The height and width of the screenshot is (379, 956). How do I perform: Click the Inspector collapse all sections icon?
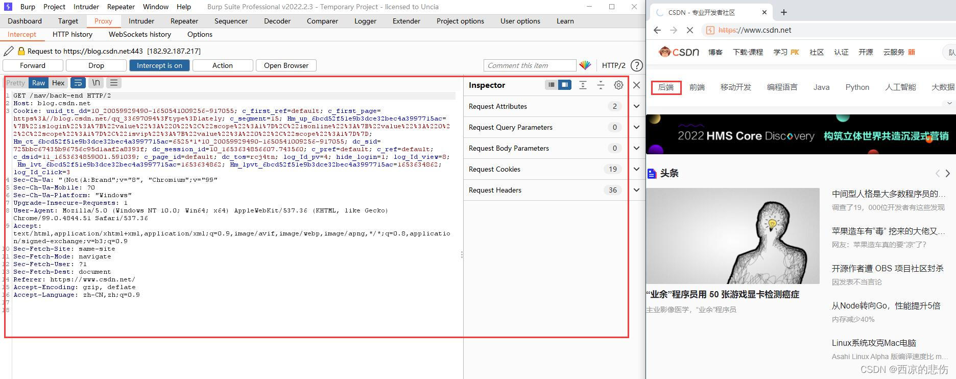click(x=601, y=85)
